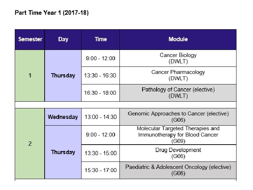Click the 16:30 - 18:00 time slot
This screenshot has width=253, height=190.
(x=100, y=93)
